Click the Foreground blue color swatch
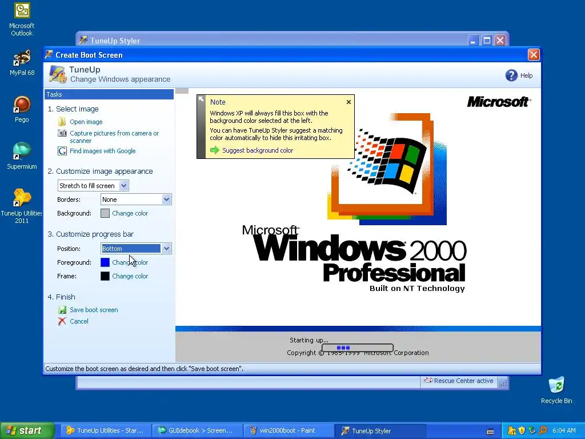Image resolution: width=585 pixels, height=439 pixels. [x=105, y=262]
